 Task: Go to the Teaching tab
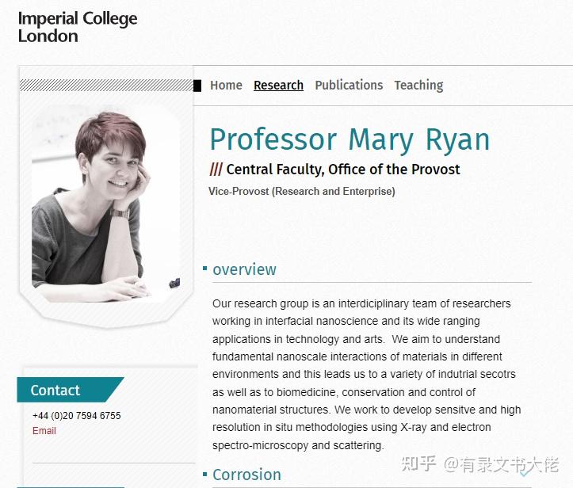coord(418,86)
